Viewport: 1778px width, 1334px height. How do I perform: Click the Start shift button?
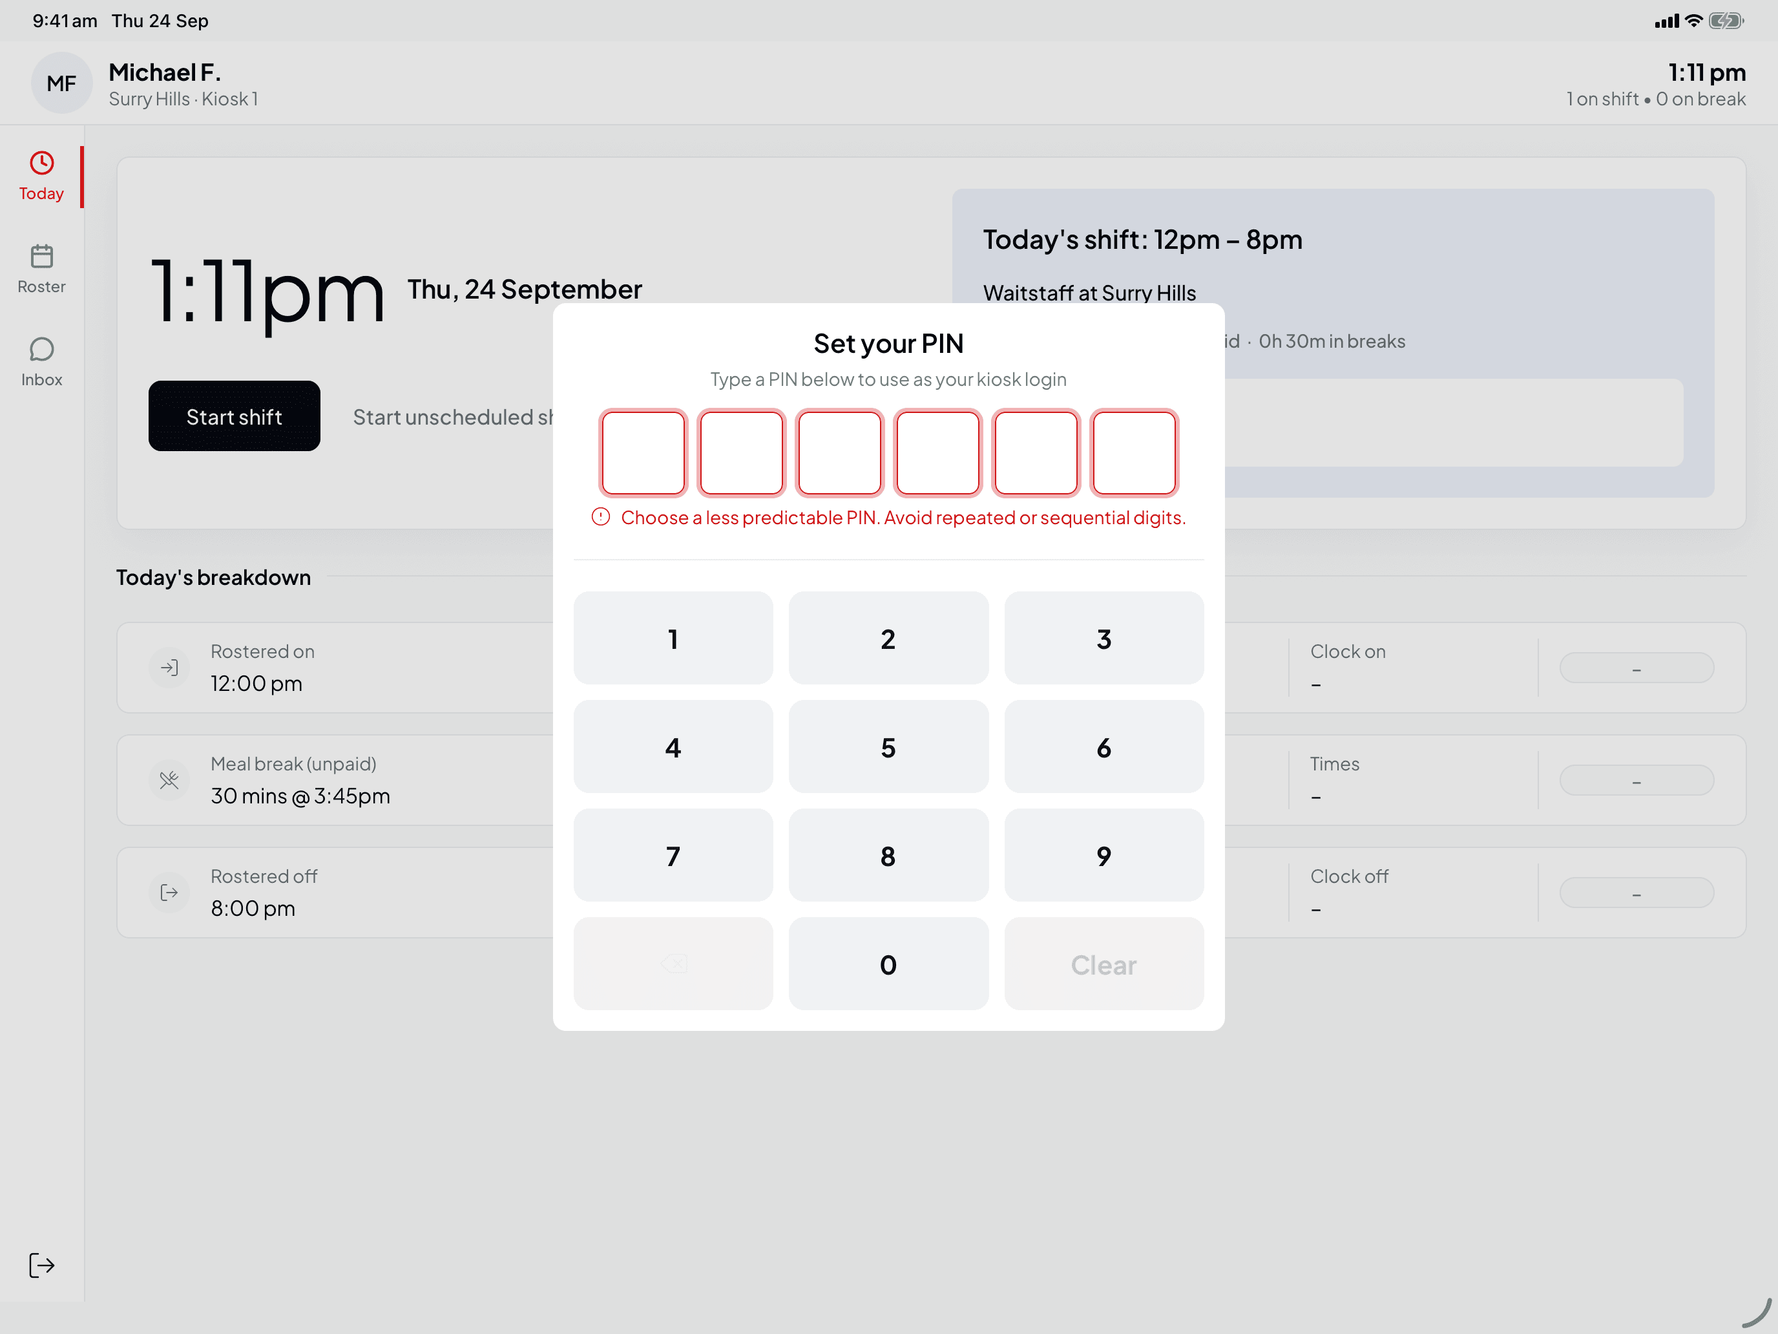[234, 416]
